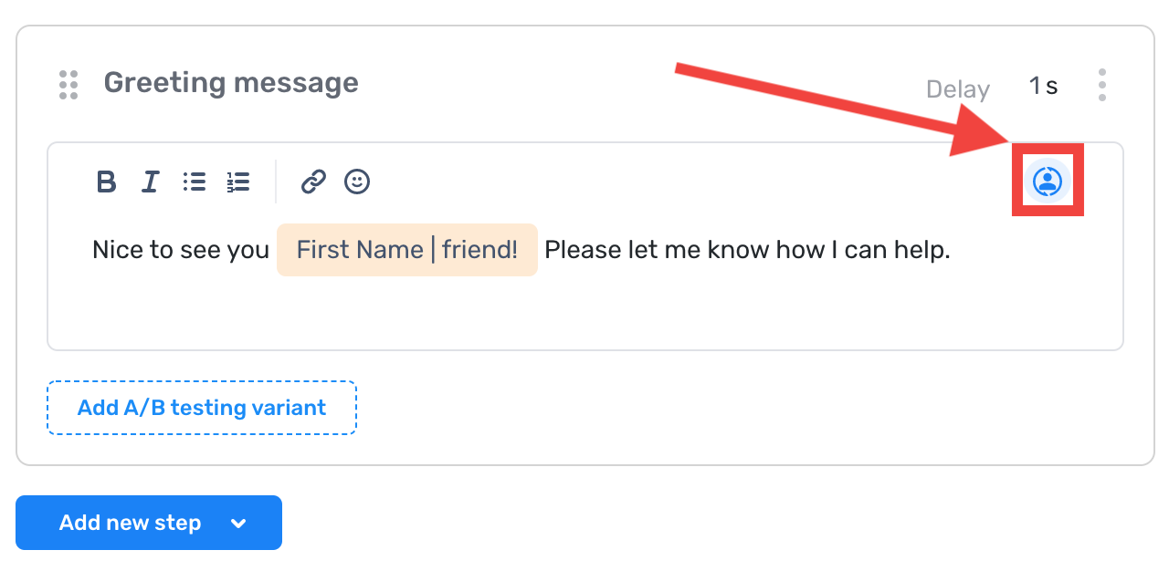Open the Delay setting
Image resolution: width=1169 pixels, height=571 pixels.
[957, 88]
